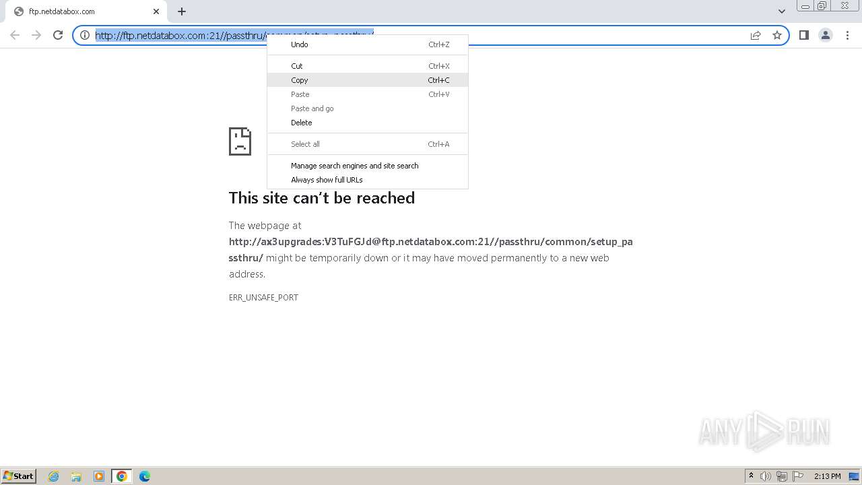Minimize the Chrome window
This screenshot has width=862, height=485.
pyautogui.click(x=805, y=5)
